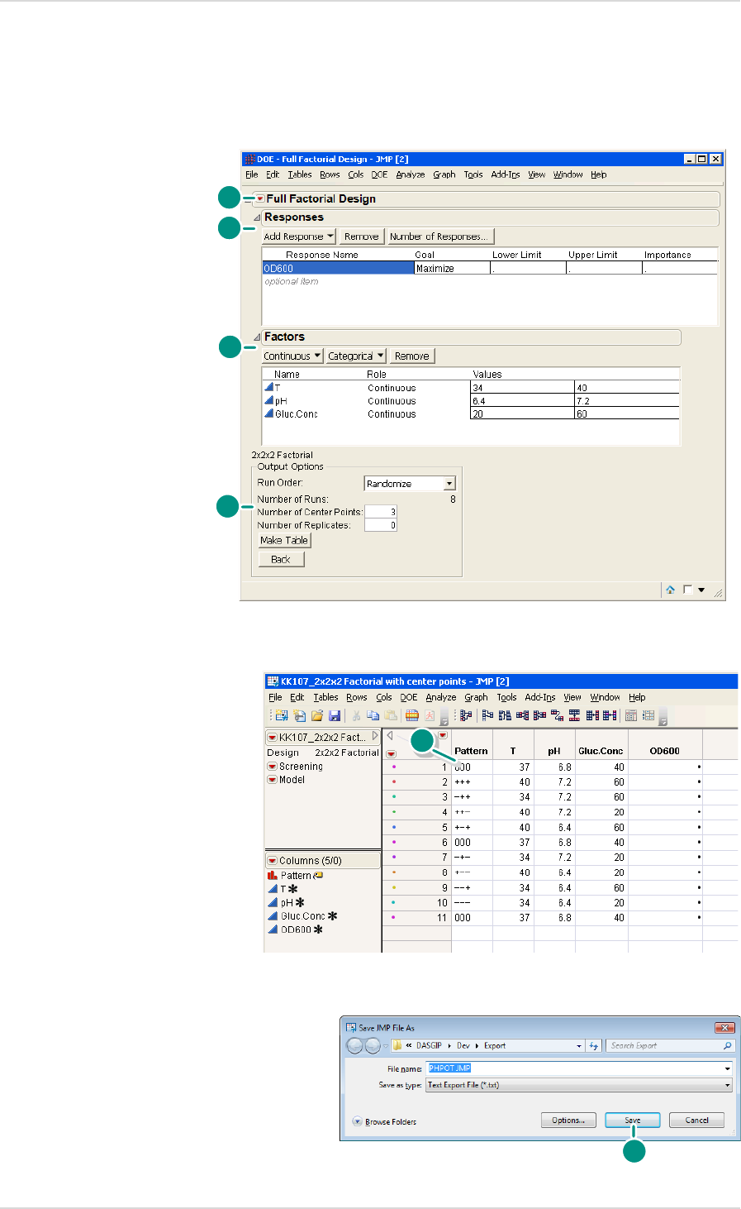
Task: Select the OD600 column in Columns list
Action: 296,929
